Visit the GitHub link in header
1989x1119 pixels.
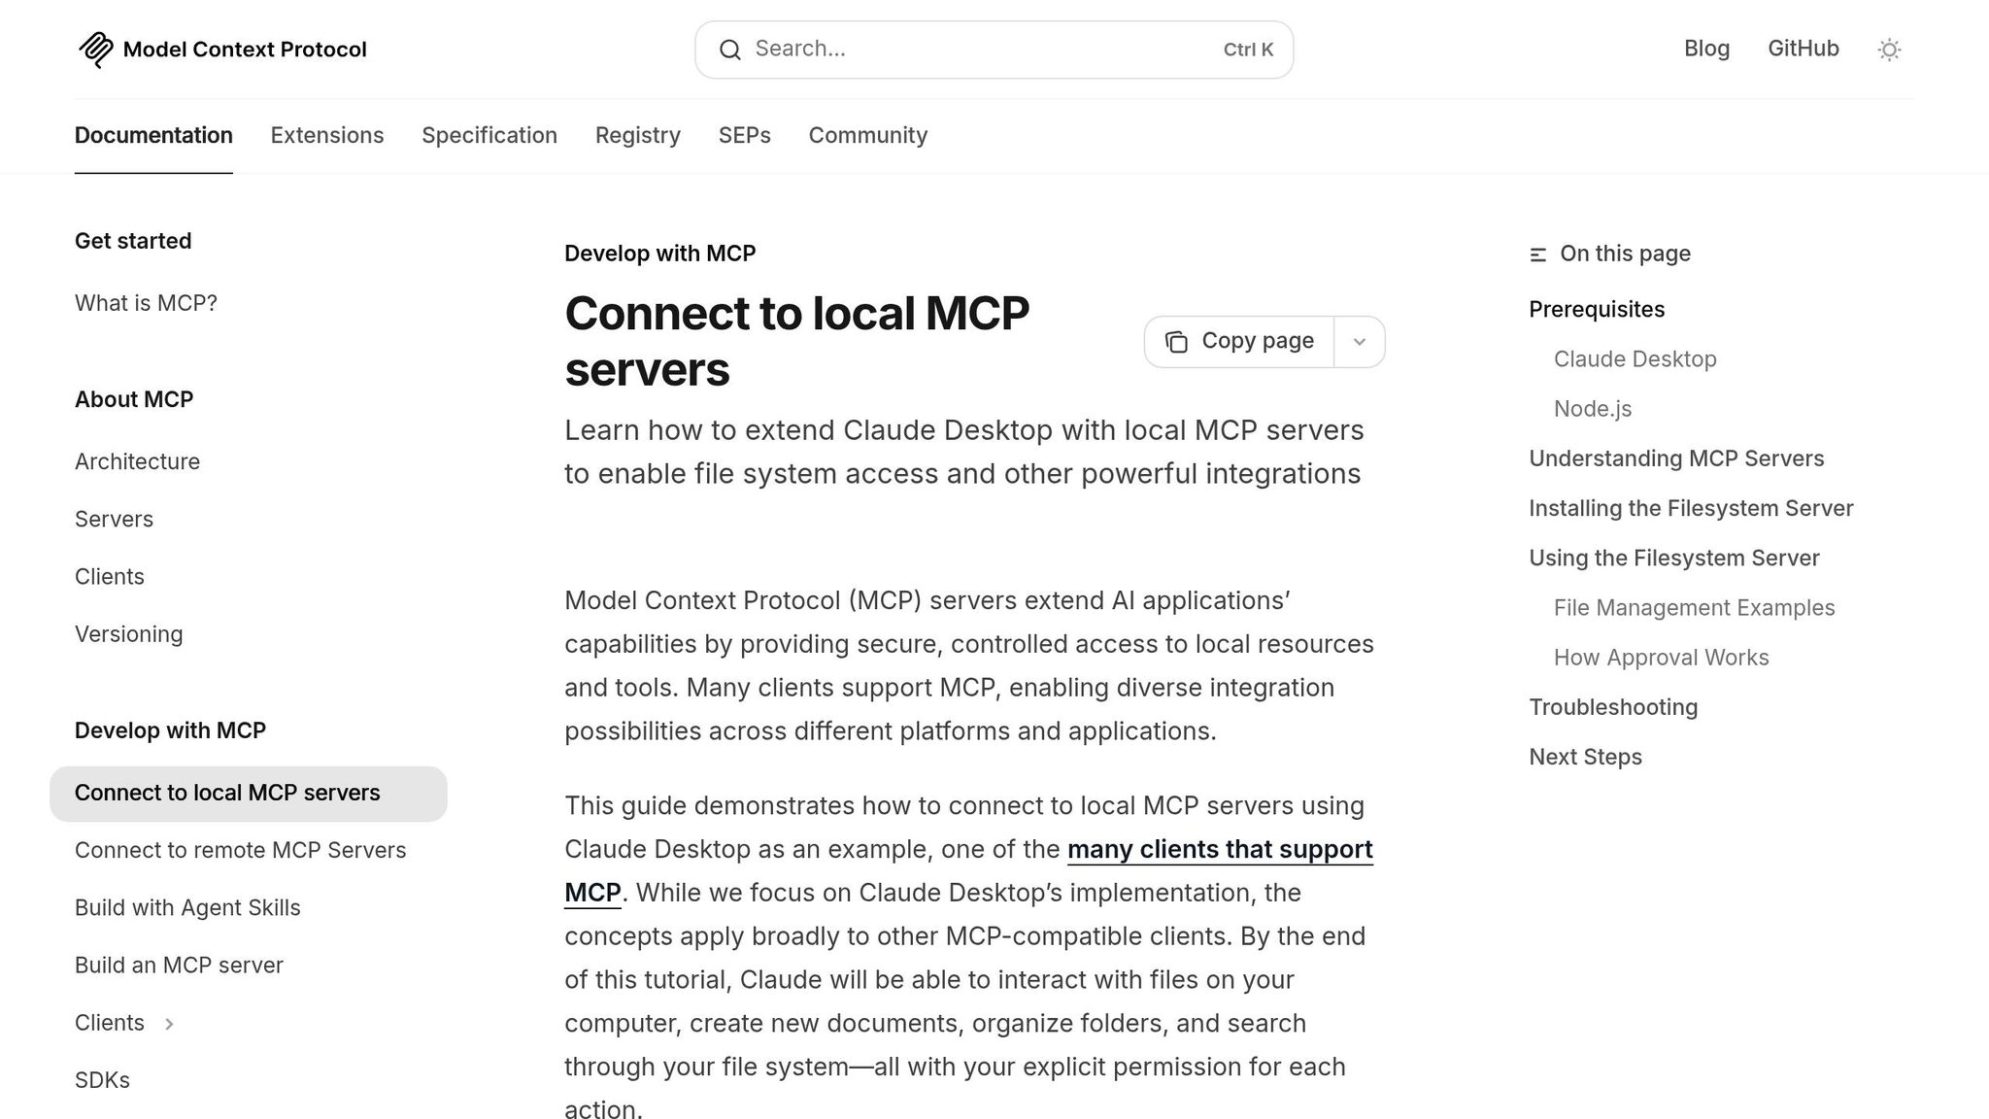point(1804,49)
